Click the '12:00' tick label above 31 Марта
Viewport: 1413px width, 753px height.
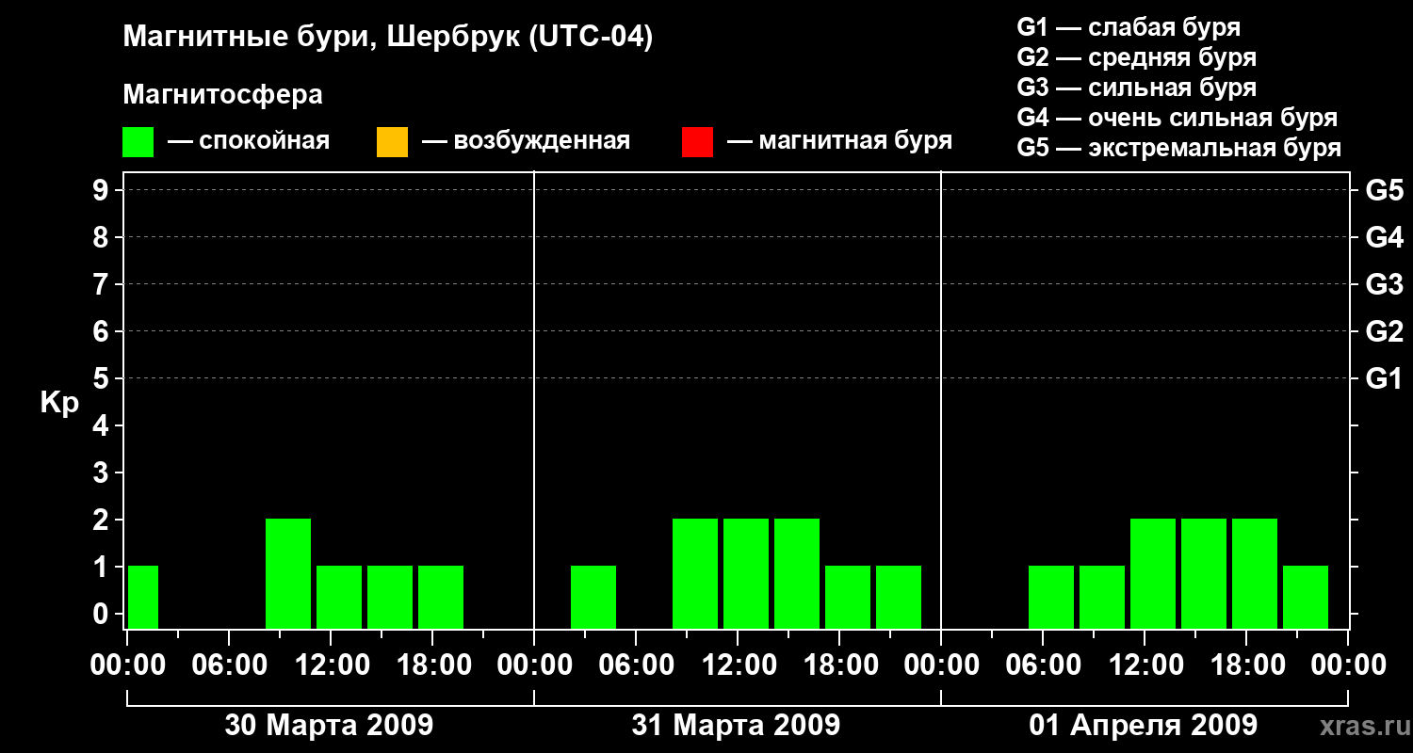point(738,665)
